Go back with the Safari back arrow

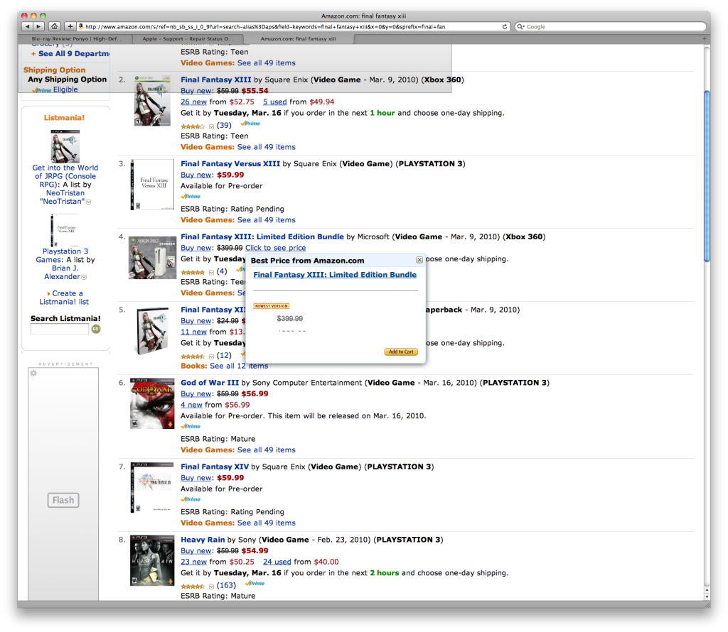pyautogui.click(x=28, y=26)
